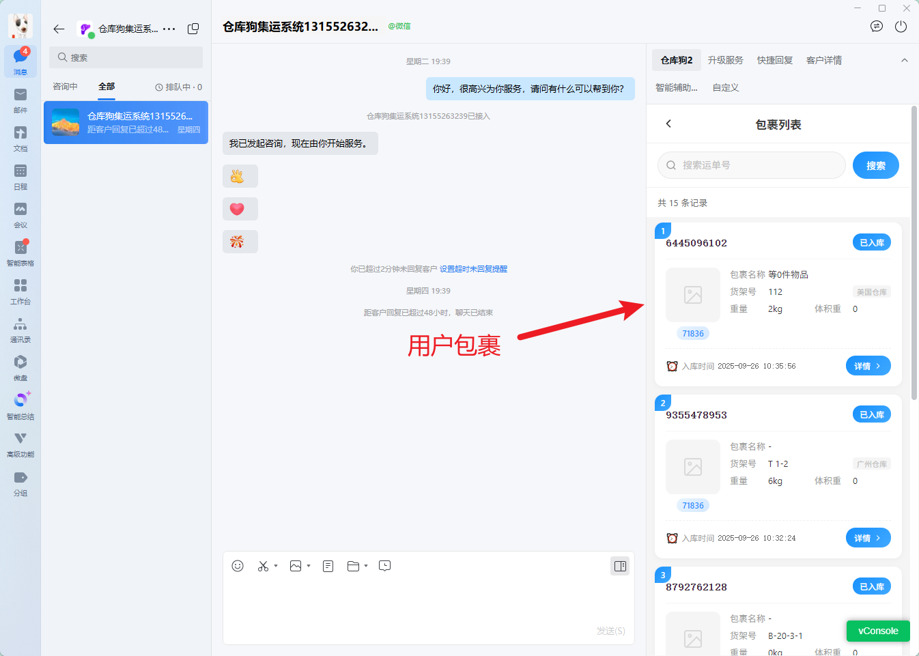The image size is (919, 656).
Task: Click the image insert icon
Action: 296,566
